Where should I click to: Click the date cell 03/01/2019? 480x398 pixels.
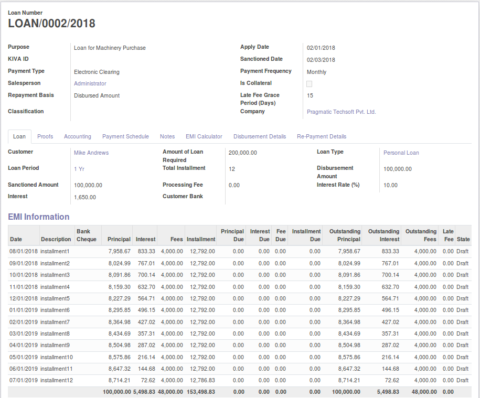(x=24, y=334)
